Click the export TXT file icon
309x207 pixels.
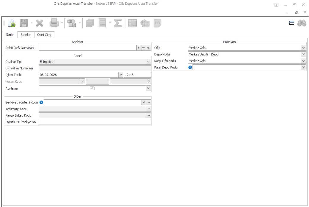pyautogui.click(x=72, y=23)
